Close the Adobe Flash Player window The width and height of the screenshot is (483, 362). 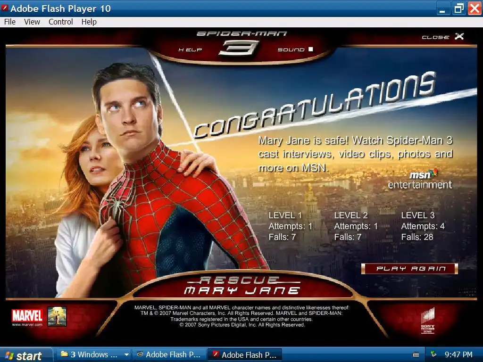(x=474, y=8)
